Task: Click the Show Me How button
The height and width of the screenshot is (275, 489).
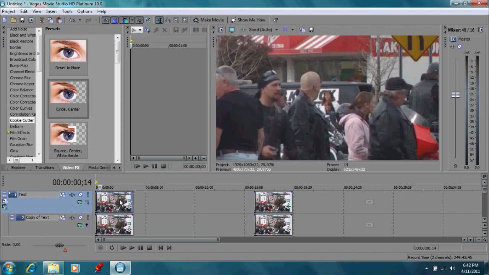Action: pos(248,20)
